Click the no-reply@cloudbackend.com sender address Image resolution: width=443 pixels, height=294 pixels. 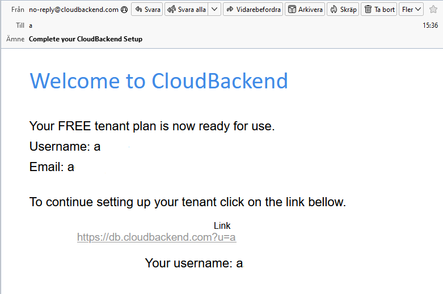pos(74,10)
